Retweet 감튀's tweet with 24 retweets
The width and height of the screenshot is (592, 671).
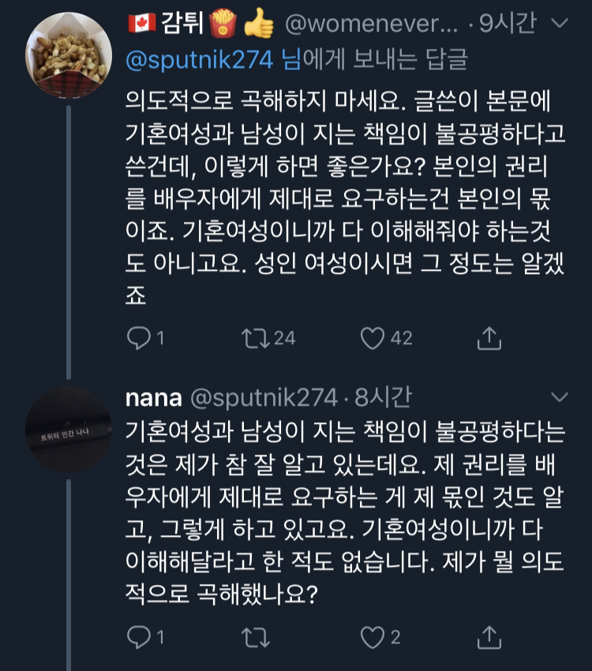(x=254, y=339)
